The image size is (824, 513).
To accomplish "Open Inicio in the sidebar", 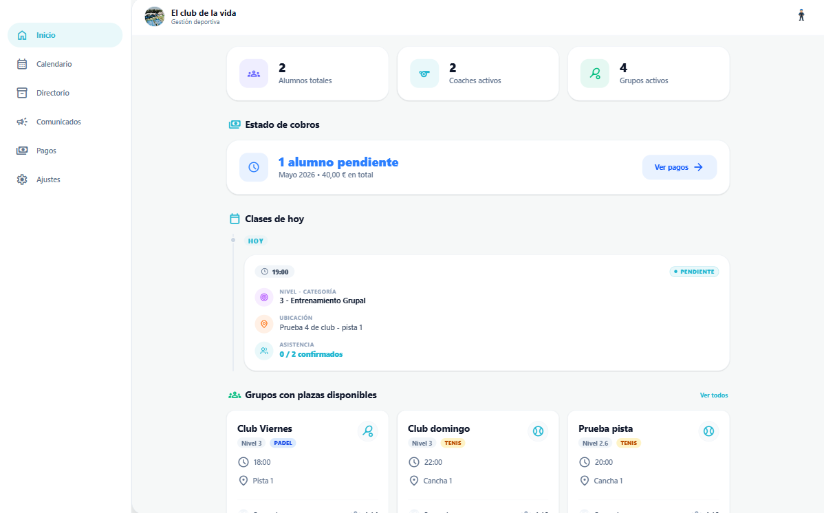I will click(65, 35).
